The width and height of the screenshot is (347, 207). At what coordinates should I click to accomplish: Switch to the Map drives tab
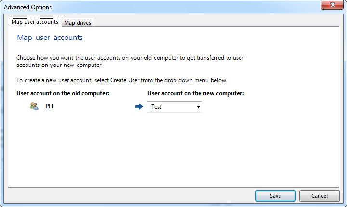pos(78,23)
